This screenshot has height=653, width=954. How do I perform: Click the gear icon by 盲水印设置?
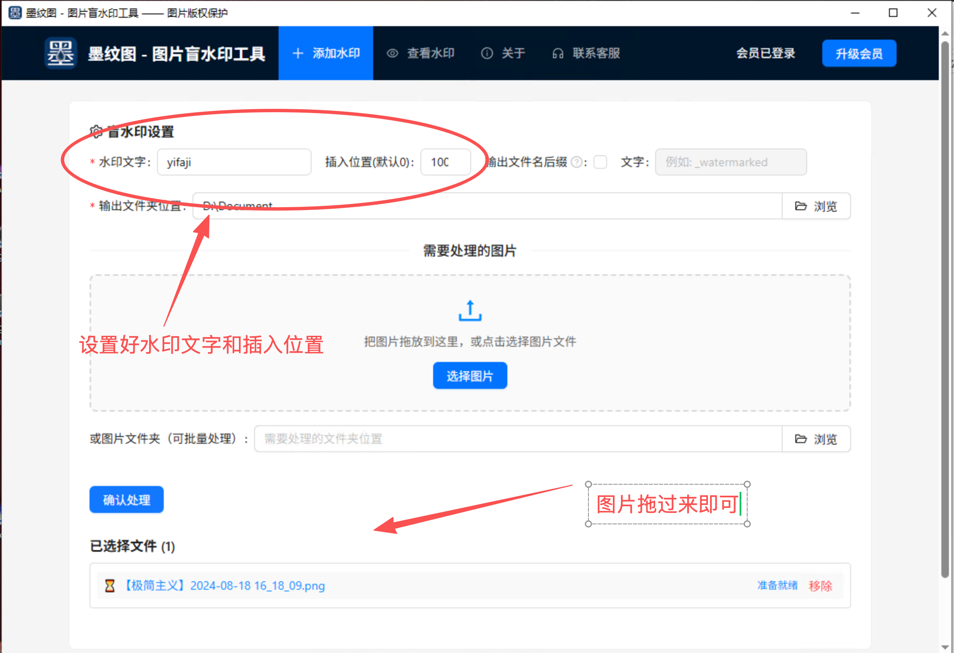pyautogui.click(x=96, y=132)
